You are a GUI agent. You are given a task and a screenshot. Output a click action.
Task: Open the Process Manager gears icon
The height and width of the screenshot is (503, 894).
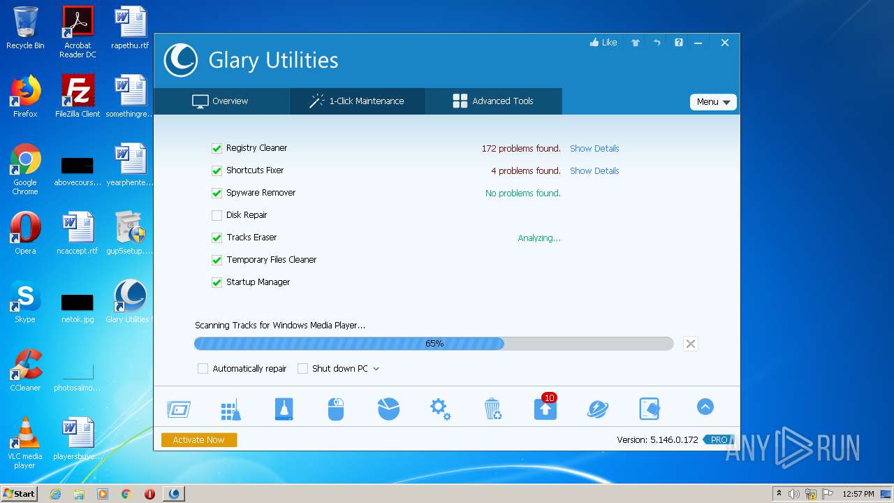click(x=441, y=409)
